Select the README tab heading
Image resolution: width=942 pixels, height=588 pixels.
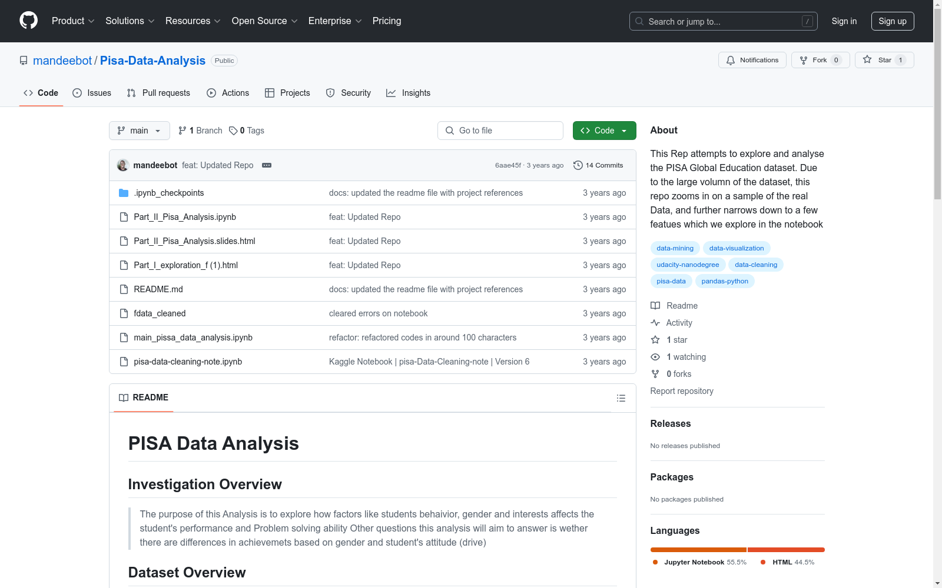click(x=144, y=397)
